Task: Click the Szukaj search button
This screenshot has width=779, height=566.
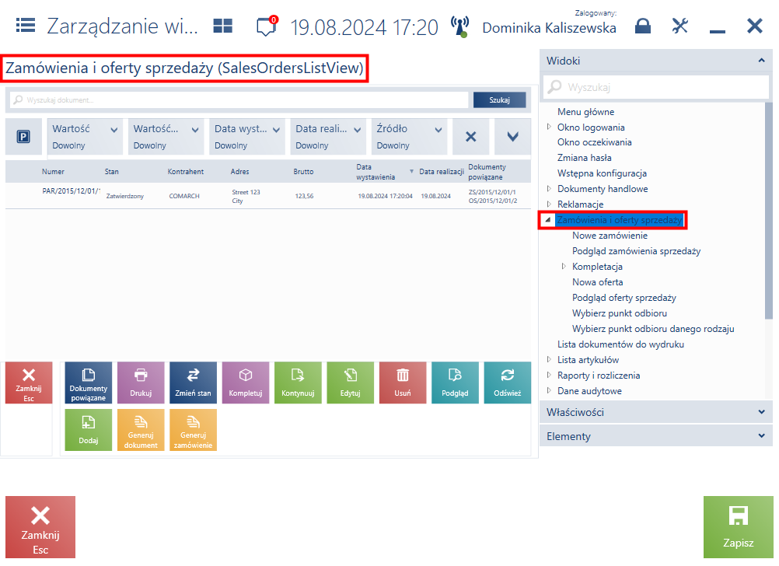Action: (x=499, y=100)
